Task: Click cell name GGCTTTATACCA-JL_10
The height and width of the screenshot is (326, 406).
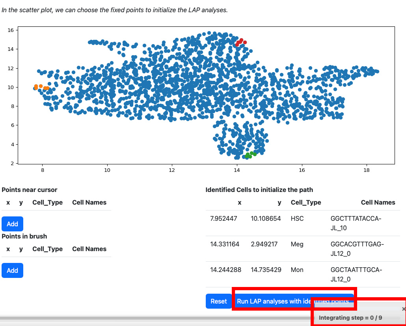Action: pyautogui.click(x=356, y=223)
